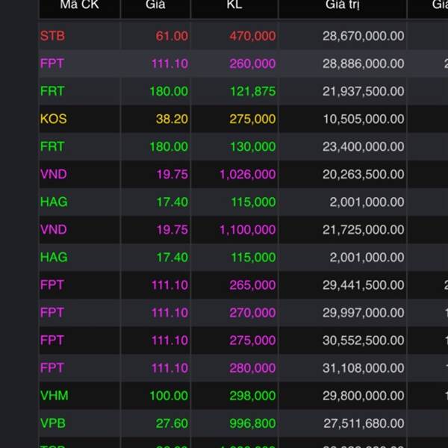Select the VPB price 27.60
Viewport: 448px width, 448px height.
tap(172, 423)
